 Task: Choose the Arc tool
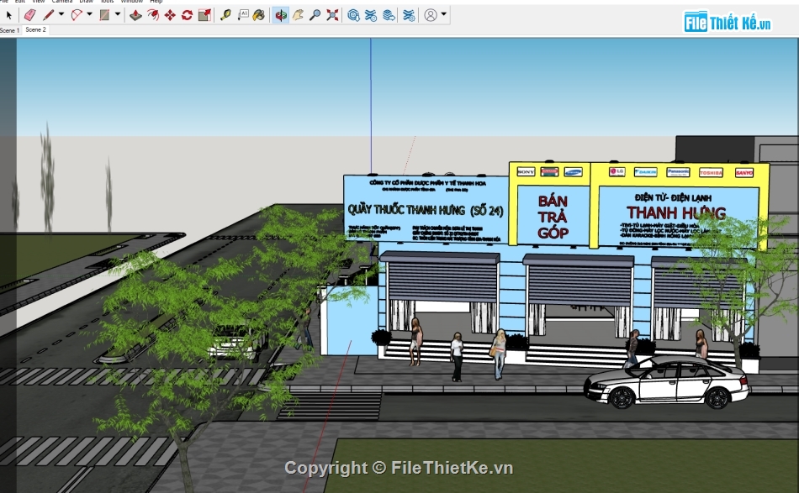pos(77,15)
